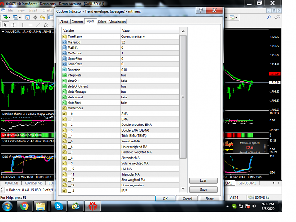The image size is (296, 222).
Task: Open the chat bubbles icon
Action: point(277,18)
